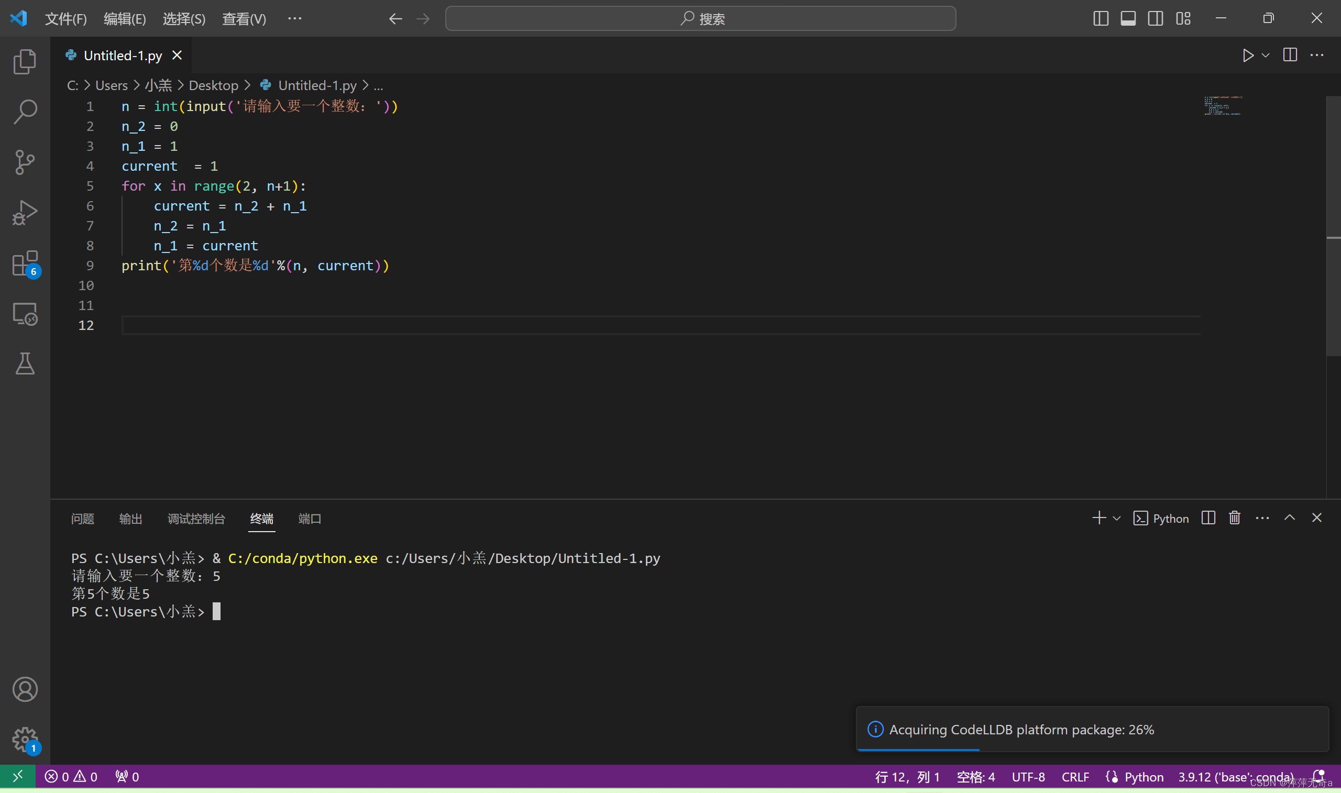Viewport: 1341px width, 793px height.
Task: Toggle the bottom panel layout button
Action: coord(1128,19)
